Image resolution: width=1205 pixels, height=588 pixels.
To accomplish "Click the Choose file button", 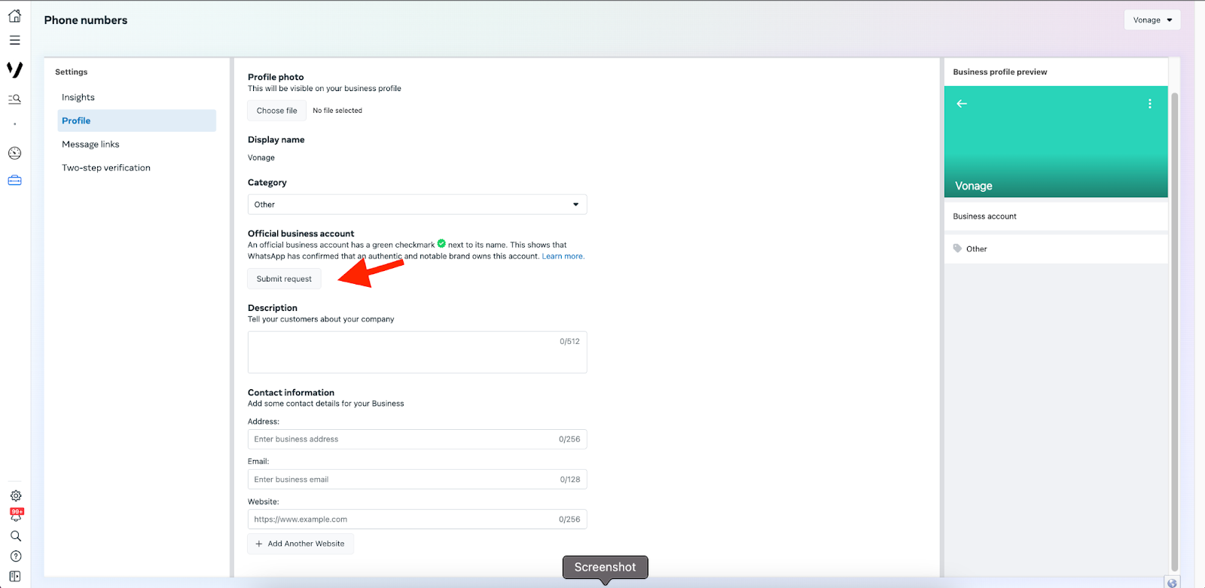I will click(277, 111).
